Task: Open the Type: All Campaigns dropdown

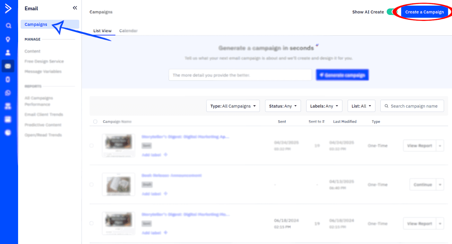Action: tap(233, 106)
